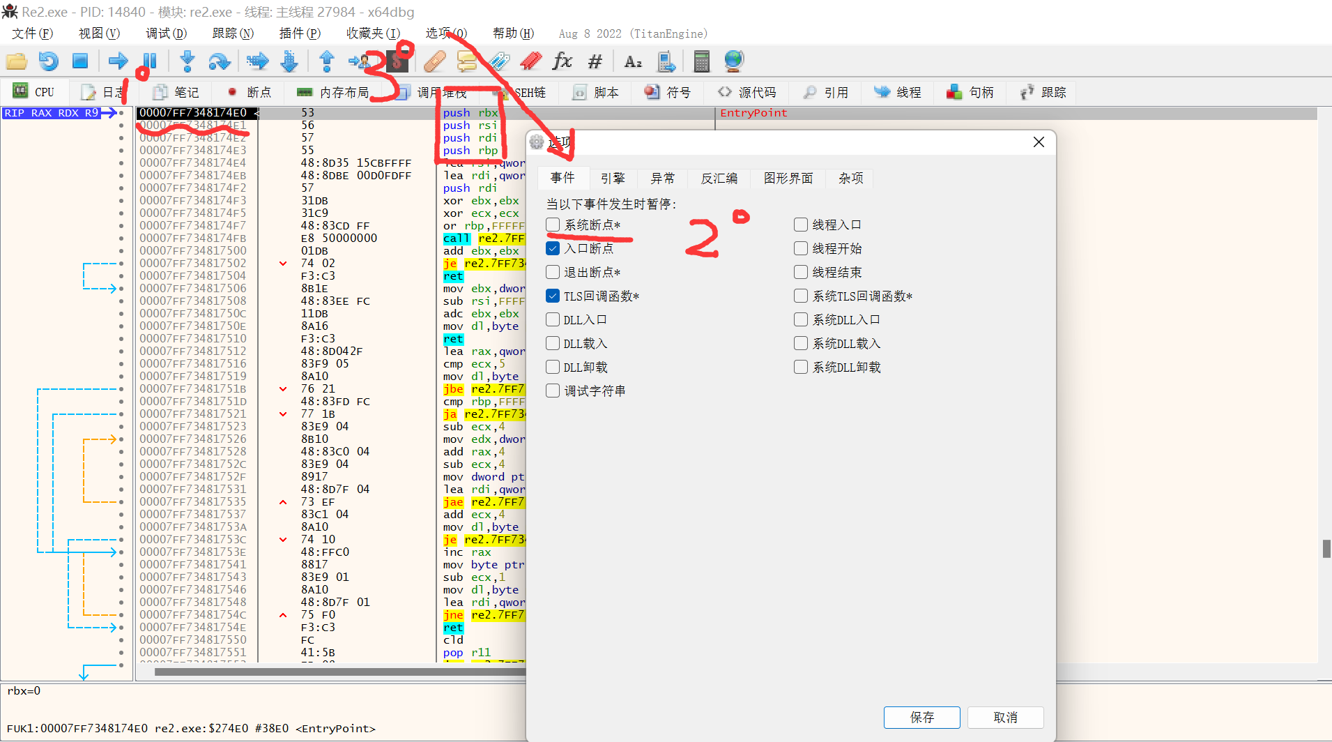Screen dimensions: 1332x742
Task: Switch to 杂项 tab in options dialog
Action: [850, 179]
